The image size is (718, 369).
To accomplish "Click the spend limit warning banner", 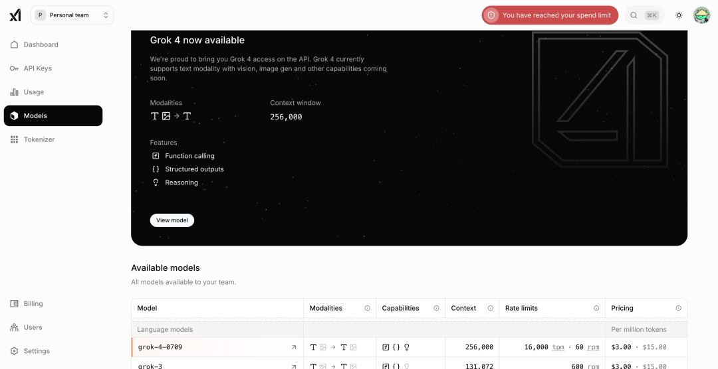I will pos(550,15).
